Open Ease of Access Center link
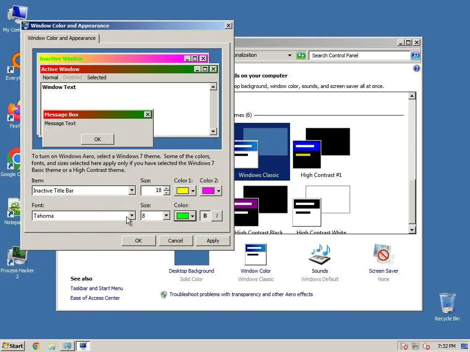 click(95, 298)
